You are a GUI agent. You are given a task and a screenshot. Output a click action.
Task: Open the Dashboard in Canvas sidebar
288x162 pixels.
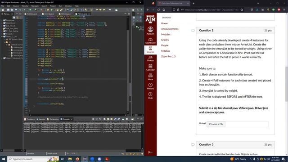pyautogui.click(x=150, y=41)
